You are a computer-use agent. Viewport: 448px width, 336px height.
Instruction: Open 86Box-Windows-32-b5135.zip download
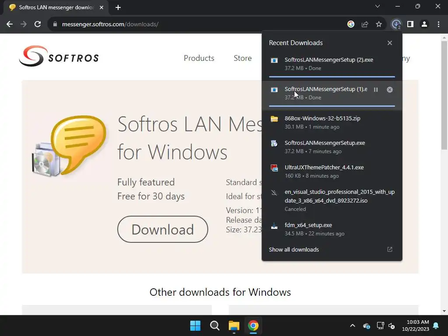[332, 122]
